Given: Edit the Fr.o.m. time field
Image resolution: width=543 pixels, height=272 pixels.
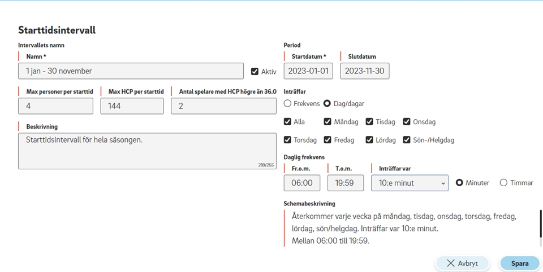Looking at the screenshot, I should [x=302, y=183].
